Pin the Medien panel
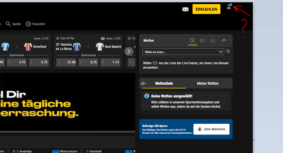The width and height of the screenshot is (283, 153). click(228, 51)
